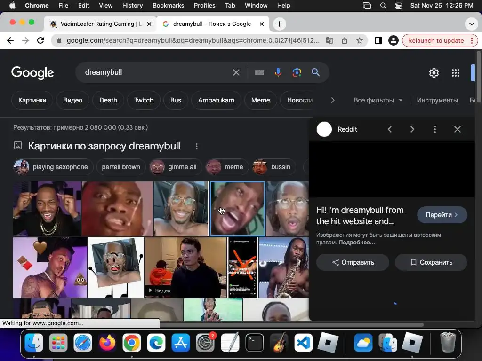Reload the current page
Image resolution: width=482 pixels, height=361 pixels.
40,40
